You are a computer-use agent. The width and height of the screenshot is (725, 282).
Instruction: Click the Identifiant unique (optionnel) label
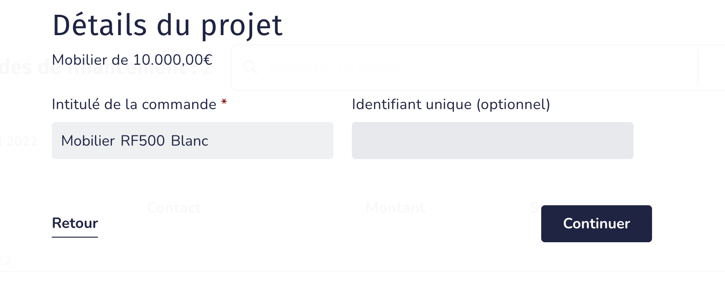click(451, 104)
